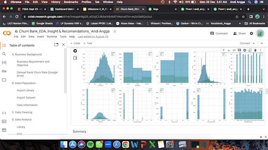Open the Files folder icon in sidebar
This screenshot has height=150, width=268.
pos(4,80)
